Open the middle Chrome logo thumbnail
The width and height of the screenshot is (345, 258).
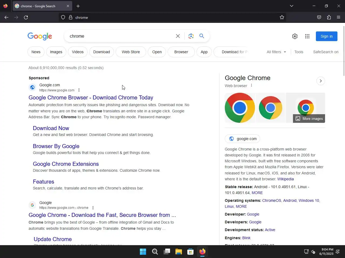click(x=271, y=108)
